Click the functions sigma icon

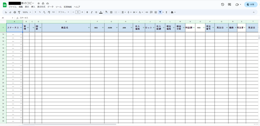[x=166, y=12]
